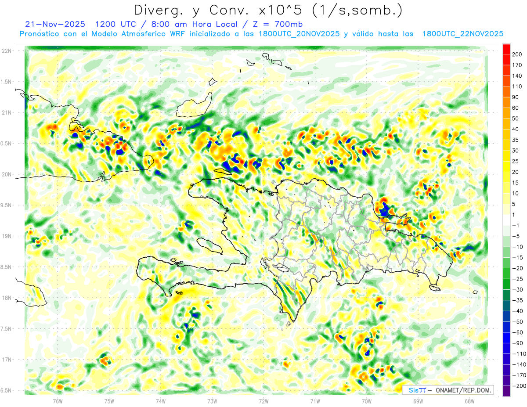Click the '72W' longitude label
Viewport: 527px width, 407px height.
[263, 401]
